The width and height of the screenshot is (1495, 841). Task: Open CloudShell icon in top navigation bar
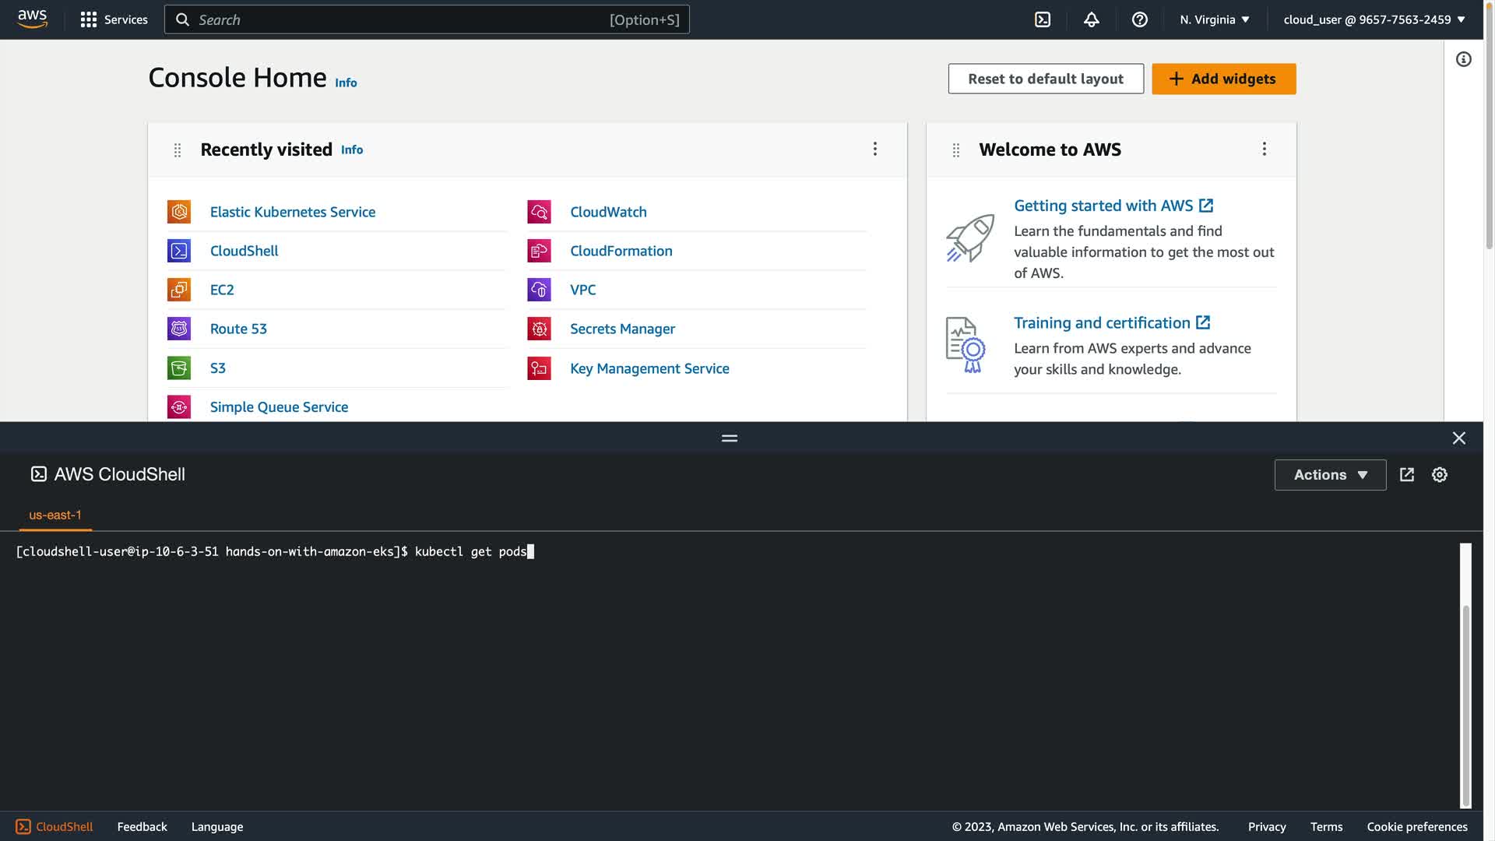[1043, 19]
